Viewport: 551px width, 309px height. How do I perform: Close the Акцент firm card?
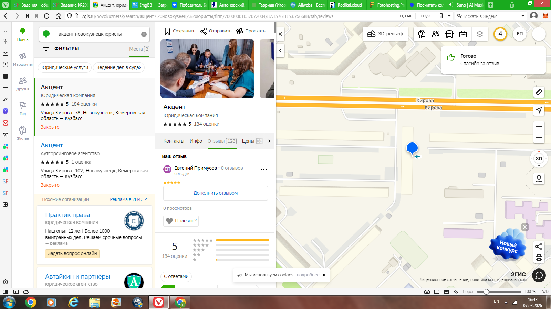click(280, 34)
